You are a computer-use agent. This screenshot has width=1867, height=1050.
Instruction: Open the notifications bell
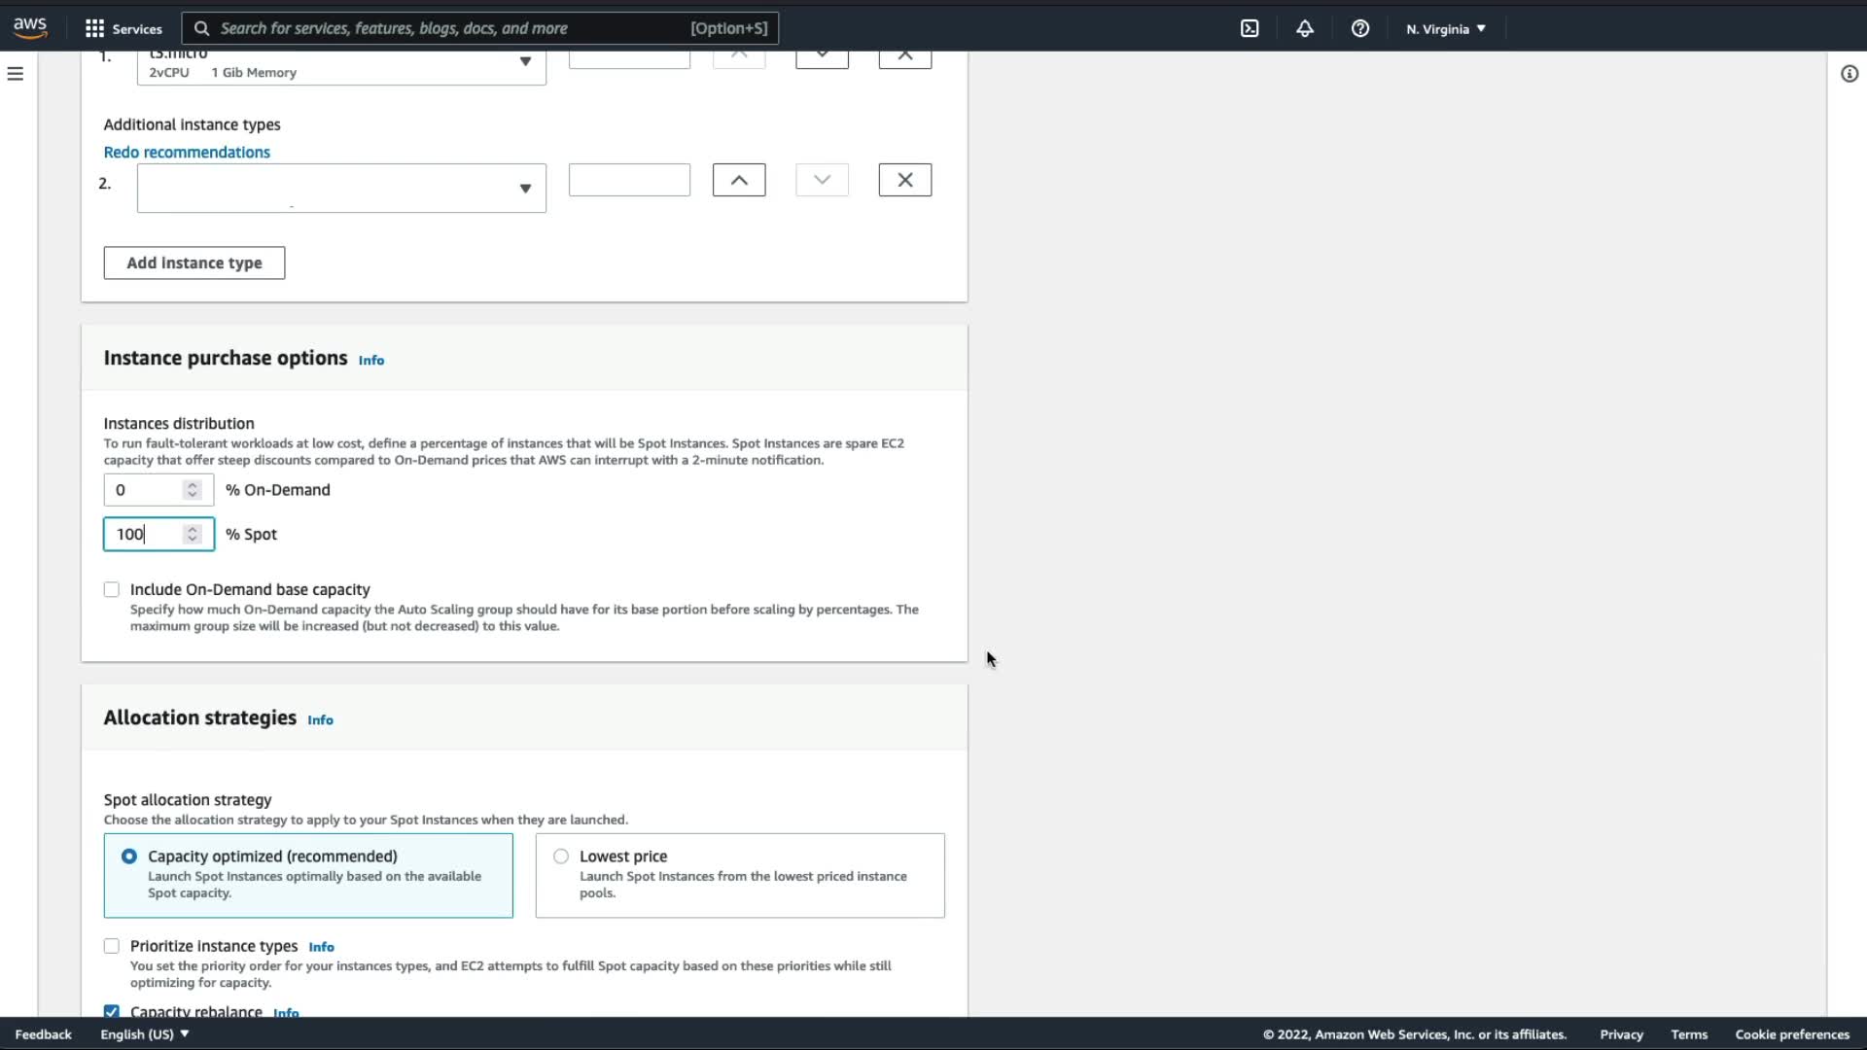tap(1305, 28)
